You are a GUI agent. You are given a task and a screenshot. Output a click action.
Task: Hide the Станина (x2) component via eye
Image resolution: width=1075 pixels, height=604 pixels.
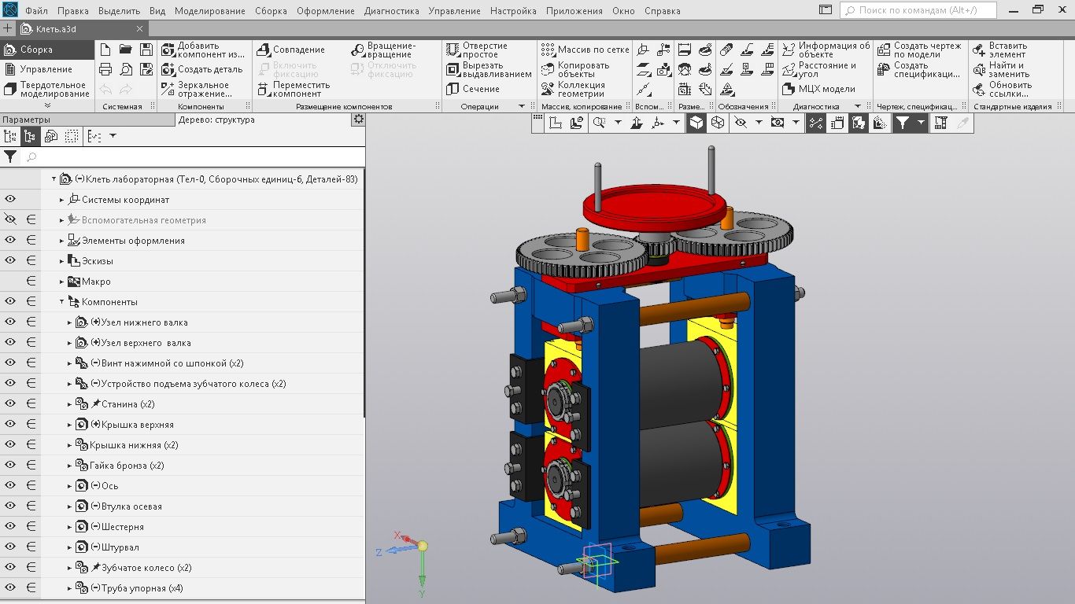click(x=10, y=404)
